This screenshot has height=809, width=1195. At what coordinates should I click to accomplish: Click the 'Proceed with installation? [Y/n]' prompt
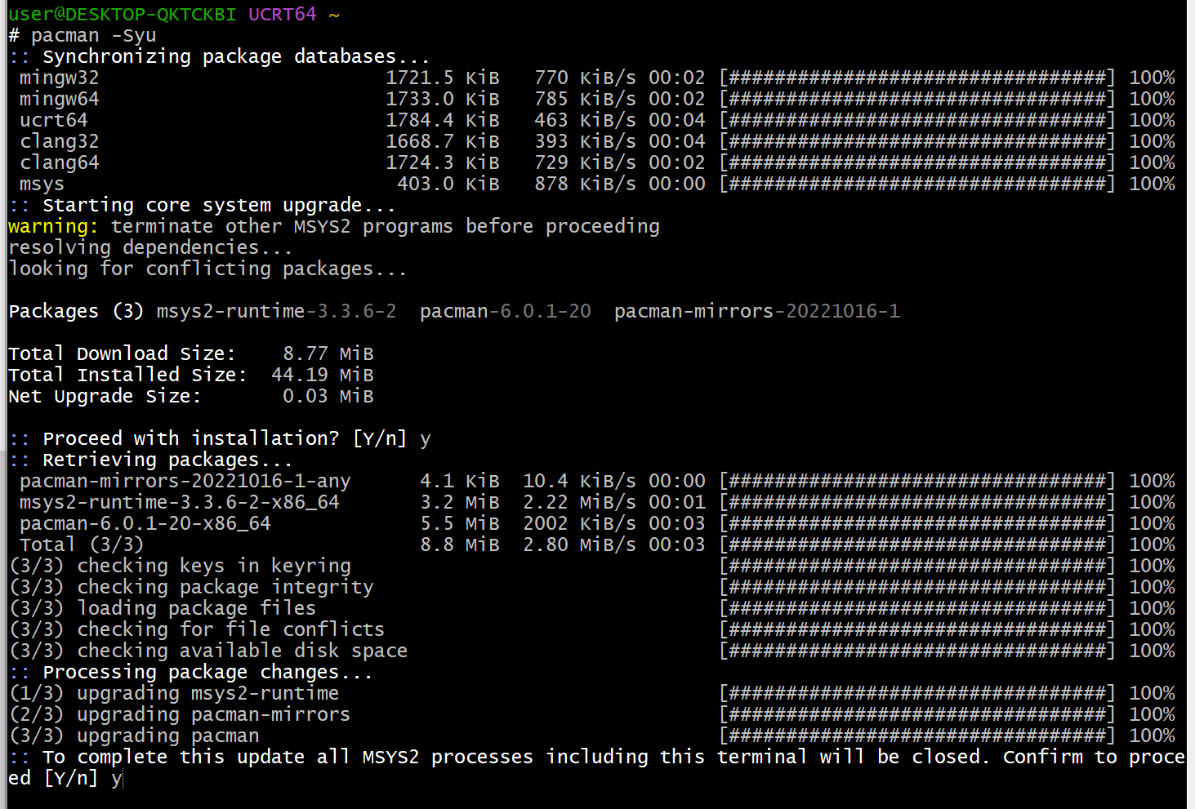[x=225, y=439]
